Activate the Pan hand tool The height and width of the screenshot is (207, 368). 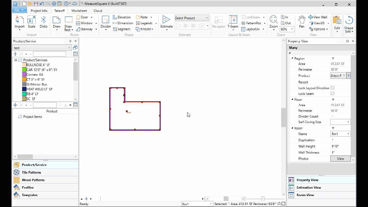click(x=302, y=22)
